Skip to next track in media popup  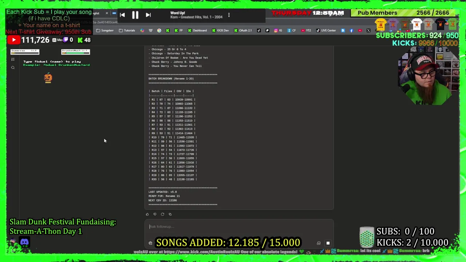click(148, 15)
